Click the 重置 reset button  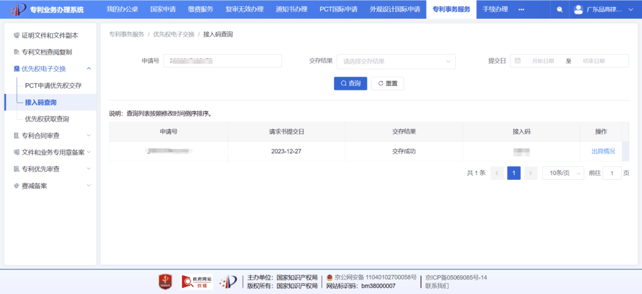[x=387, y=83]
